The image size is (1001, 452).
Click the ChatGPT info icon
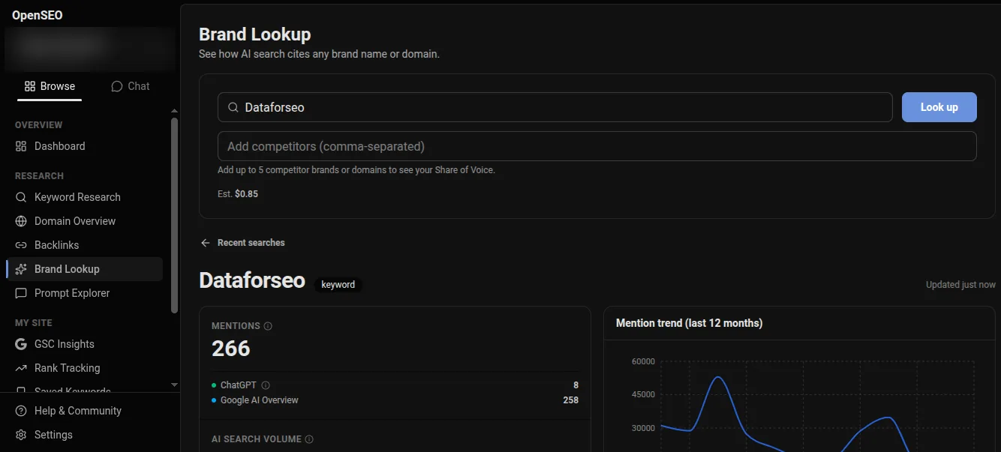(x=265, y=385)
